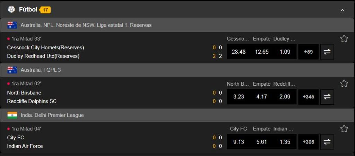
Task: Collapse the Fútbol section chevron
Action: (x=343, y=10)
